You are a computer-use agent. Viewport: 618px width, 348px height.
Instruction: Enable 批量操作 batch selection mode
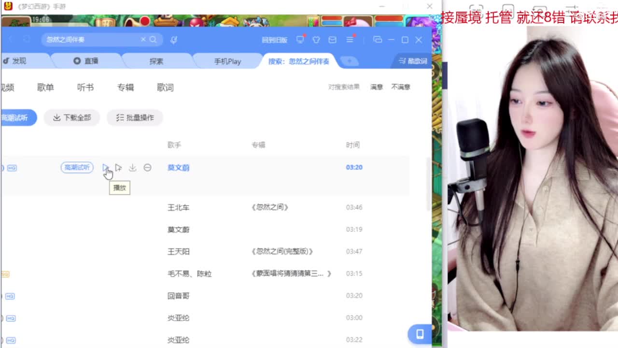point(135,117)
